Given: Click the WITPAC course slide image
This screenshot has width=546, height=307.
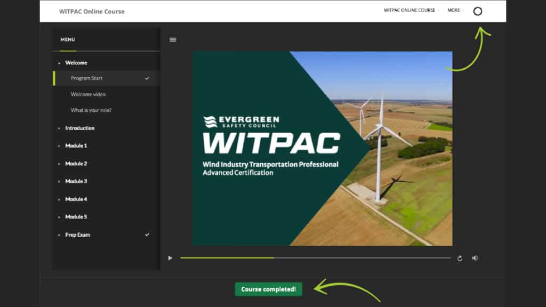Looking at the screenshot, I should tap(323, 149).
